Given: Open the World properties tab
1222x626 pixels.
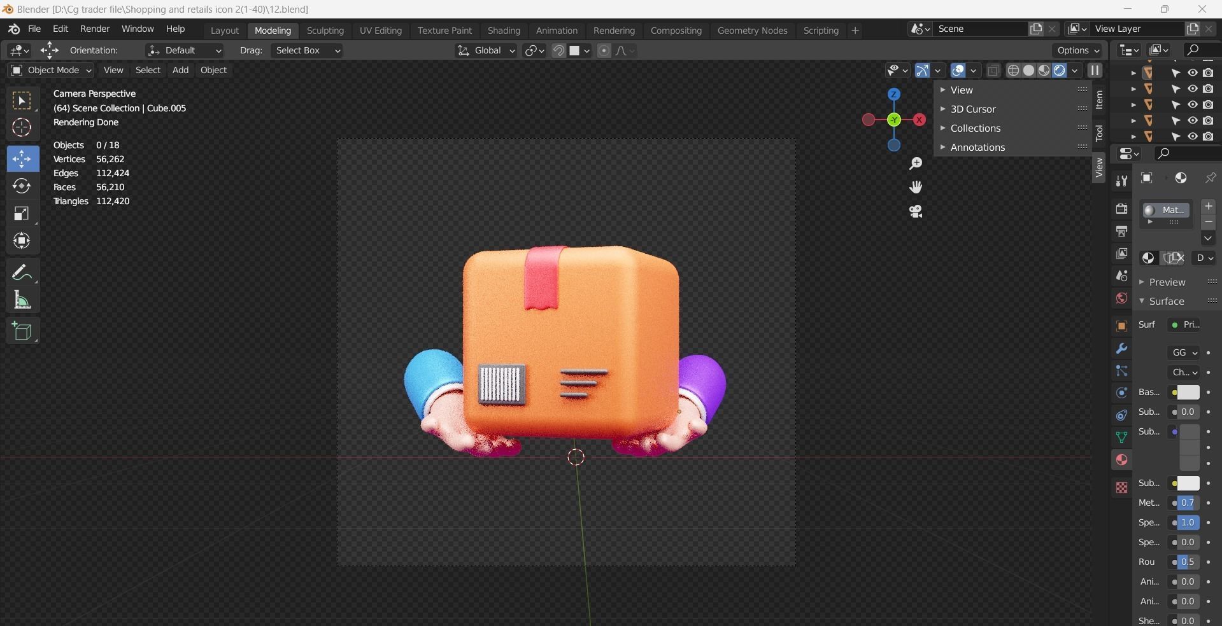Looking at the screenshot, I should point(1121,298).
